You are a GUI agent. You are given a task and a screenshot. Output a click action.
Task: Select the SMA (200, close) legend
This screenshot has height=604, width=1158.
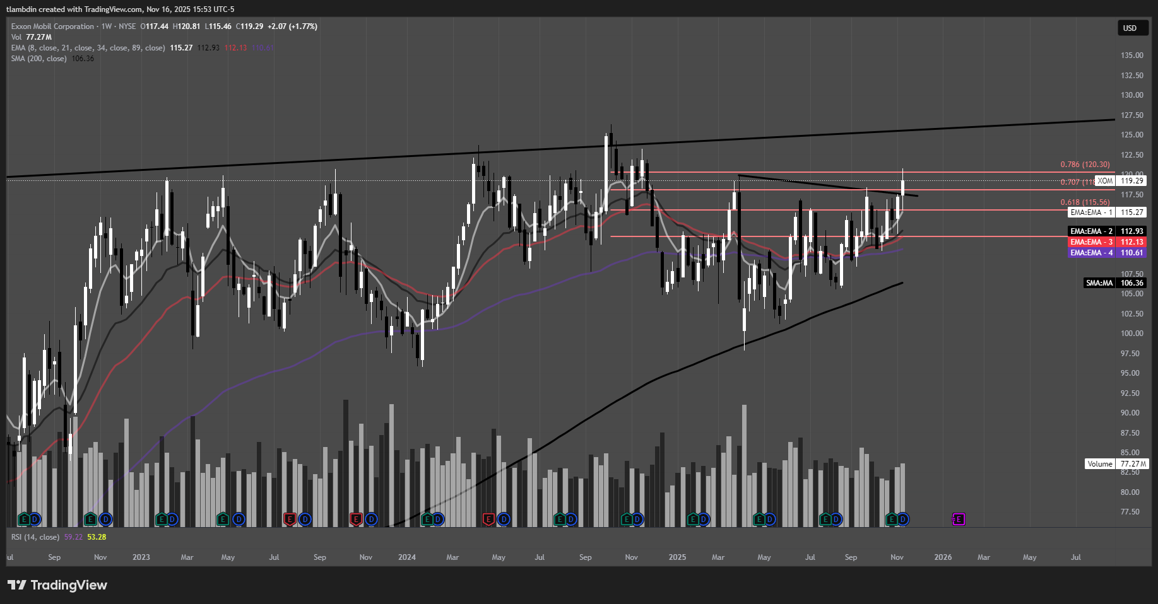(38, 59)
